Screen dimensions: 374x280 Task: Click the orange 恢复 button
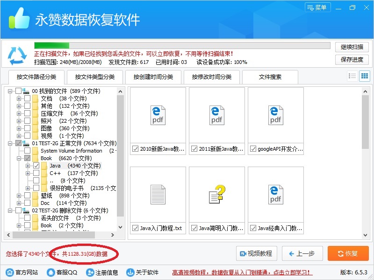point(348,253)
